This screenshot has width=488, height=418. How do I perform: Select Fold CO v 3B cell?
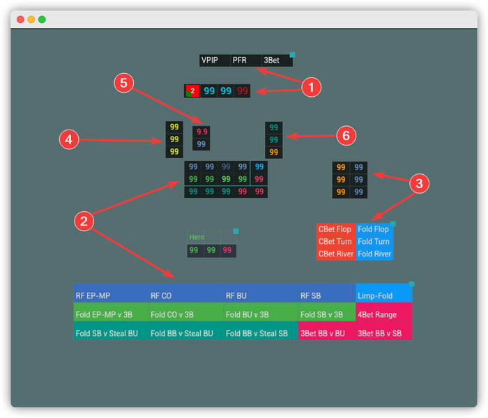click(x=186, y=312)
